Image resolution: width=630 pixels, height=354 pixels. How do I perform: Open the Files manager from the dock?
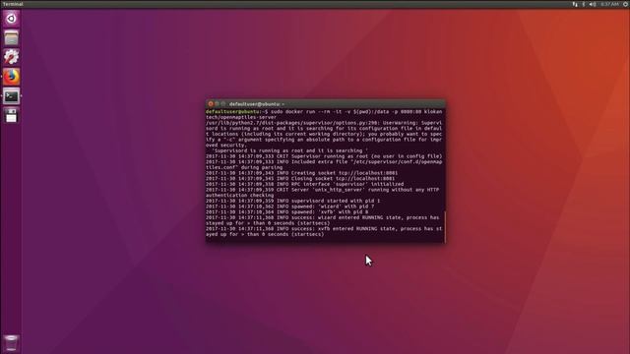pyautogui.click(x=11, y=38)
